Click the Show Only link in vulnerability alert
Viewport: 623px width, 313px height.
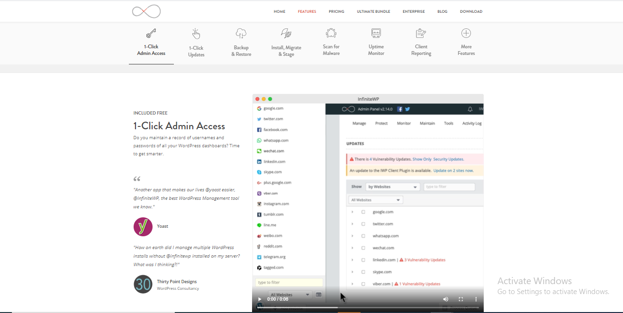tap(422, 159)
